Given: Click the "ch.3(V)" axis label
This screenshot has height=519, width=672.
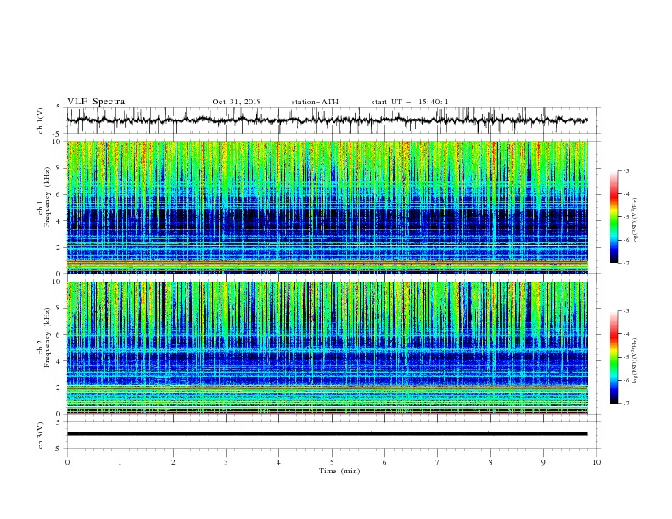Looking at the screenshot, I should pyautogui.click(x=41, y=435).
